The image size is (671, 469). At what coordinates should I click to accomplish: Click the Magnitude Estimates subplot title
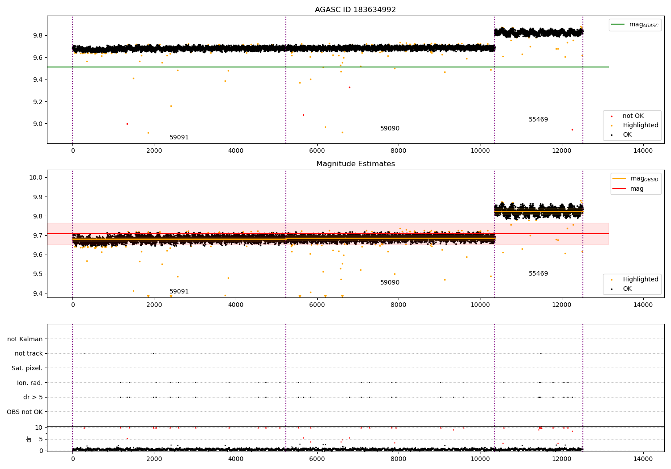(x=355, y=163)
